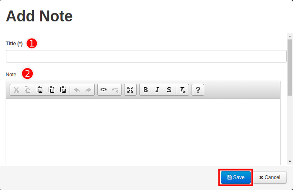Click inside the Note text area
Screen dimensions: 293x190
pyautogui.click(x=143, y=132)
